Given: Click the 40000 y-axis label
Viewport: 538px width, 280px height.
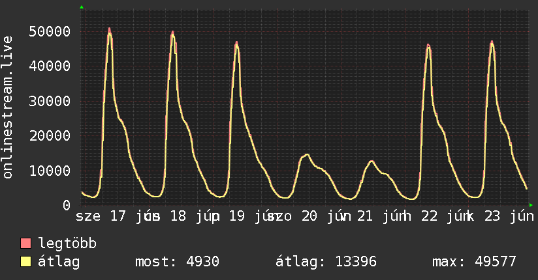Looking at the screenshot, I should pyautogui.click(x=50, y=66).
